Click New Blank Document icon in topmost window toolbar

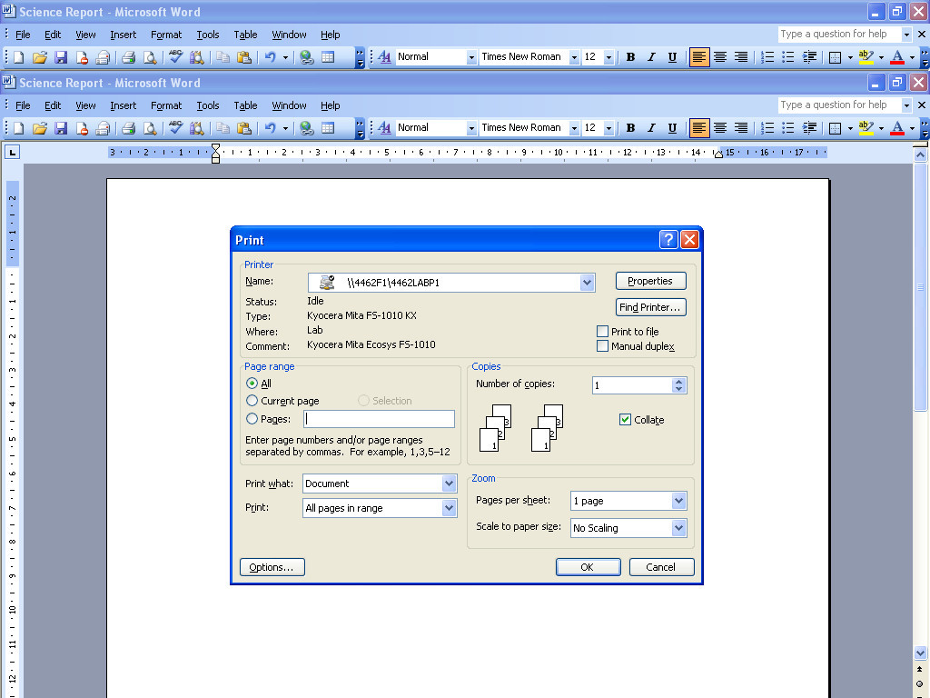(18, 57)
